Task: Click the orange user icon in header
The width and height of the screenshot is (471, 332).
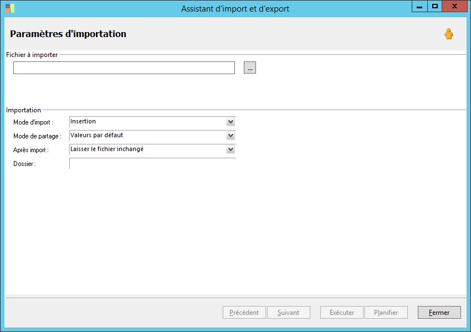Action: tap(448, 34)
